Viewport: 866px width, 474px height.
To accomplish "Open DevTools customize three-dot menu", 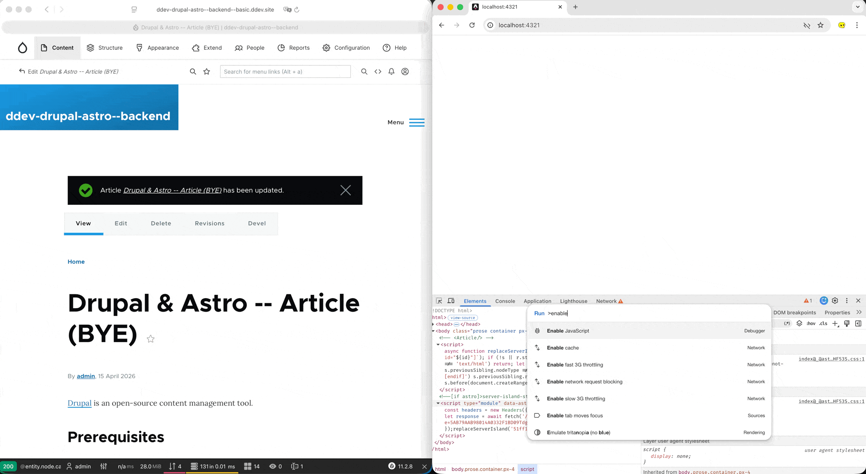I will pos(847,301).
